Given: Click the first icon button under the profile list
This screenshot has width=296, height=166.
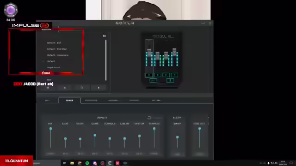Looking at the screenshot, I should coord(48,88).
